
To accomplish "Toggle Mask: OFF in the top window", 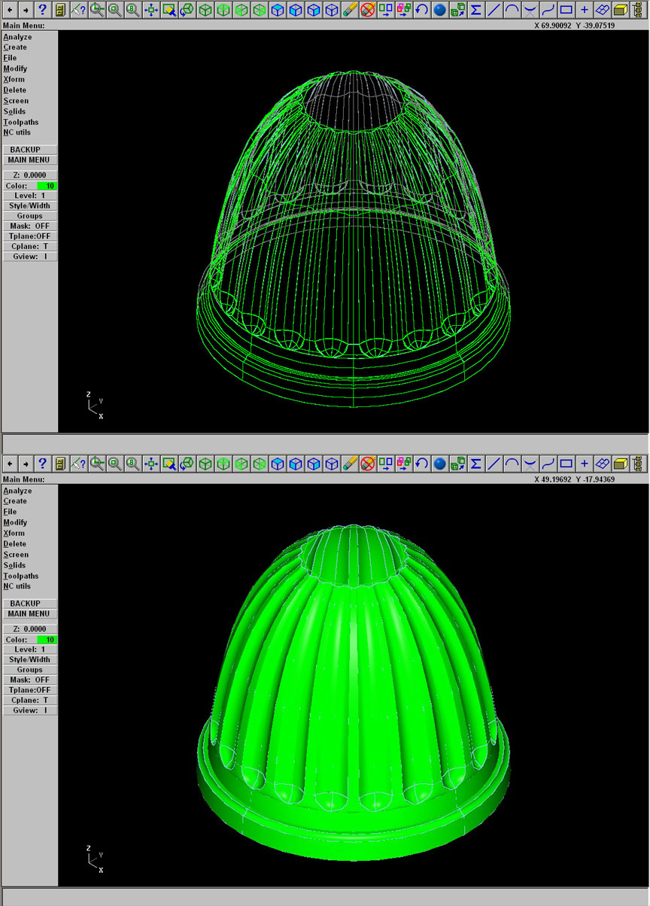I will (x=30, y=226).
